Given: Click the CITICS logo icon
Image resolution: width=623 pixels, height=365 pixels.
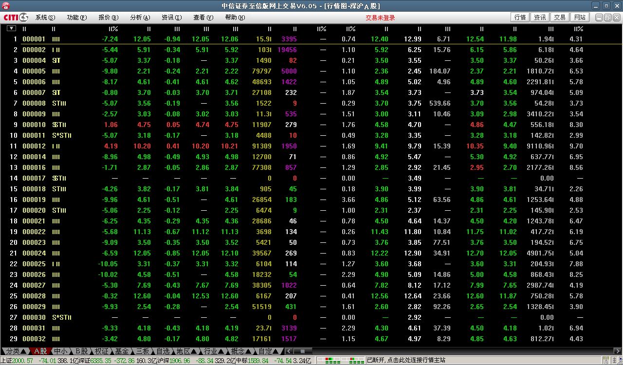Looking at the screenshot, I should (16, 18).
